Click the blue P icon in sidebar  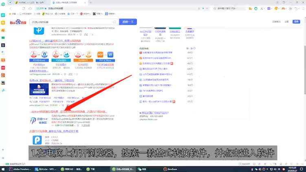pos(3,90)
